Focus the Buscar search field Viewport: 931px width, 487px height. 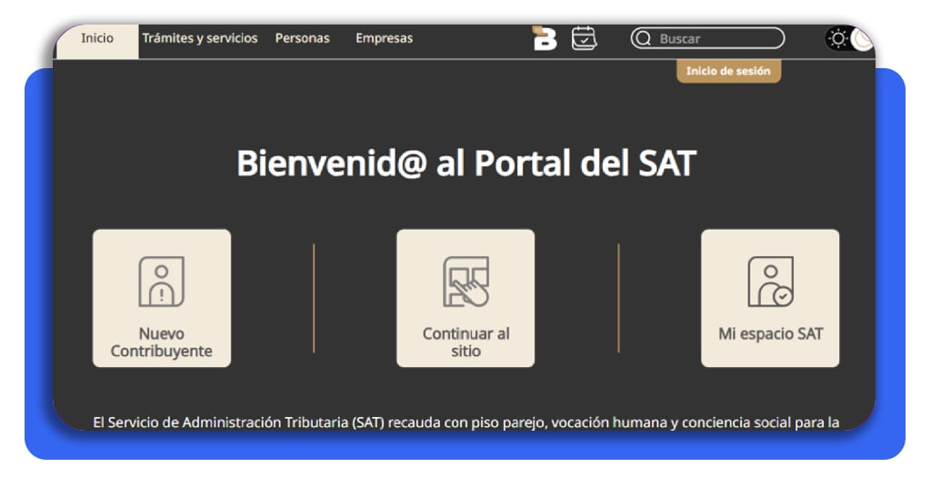pos(707,38)
